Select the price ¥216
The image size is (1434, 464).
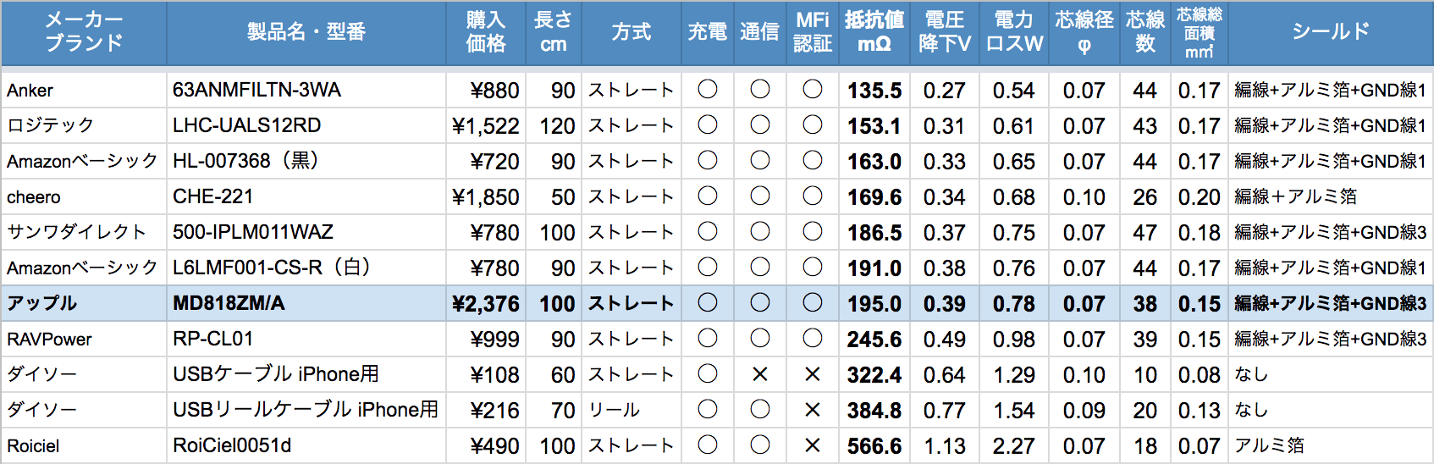[x=494, y=411]
